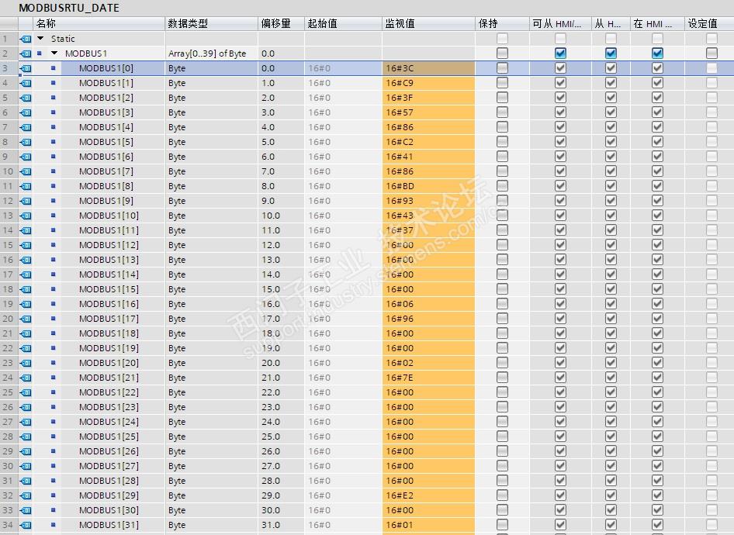This screenshot has width=734, height=535.
Task: Click the data type Array[0..39] of Byte
Action: [x=207, y=53]
